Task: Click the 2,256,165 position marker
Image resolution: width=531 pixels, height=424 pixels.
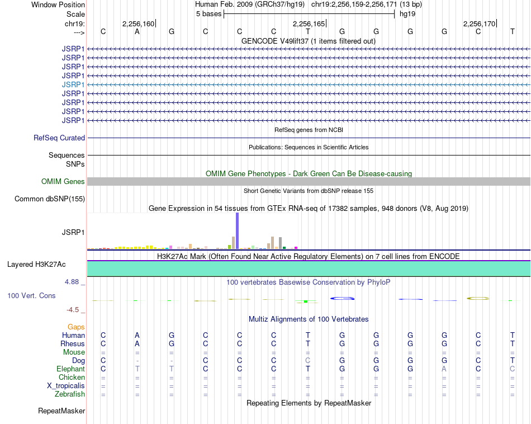Action: coord(309,23)
